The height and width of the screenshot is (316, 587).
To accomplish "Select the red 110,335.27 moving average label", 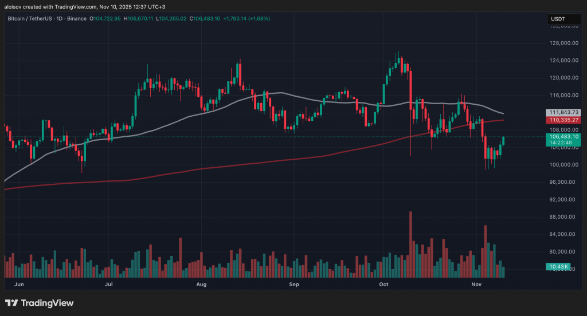I will (565, 121).
